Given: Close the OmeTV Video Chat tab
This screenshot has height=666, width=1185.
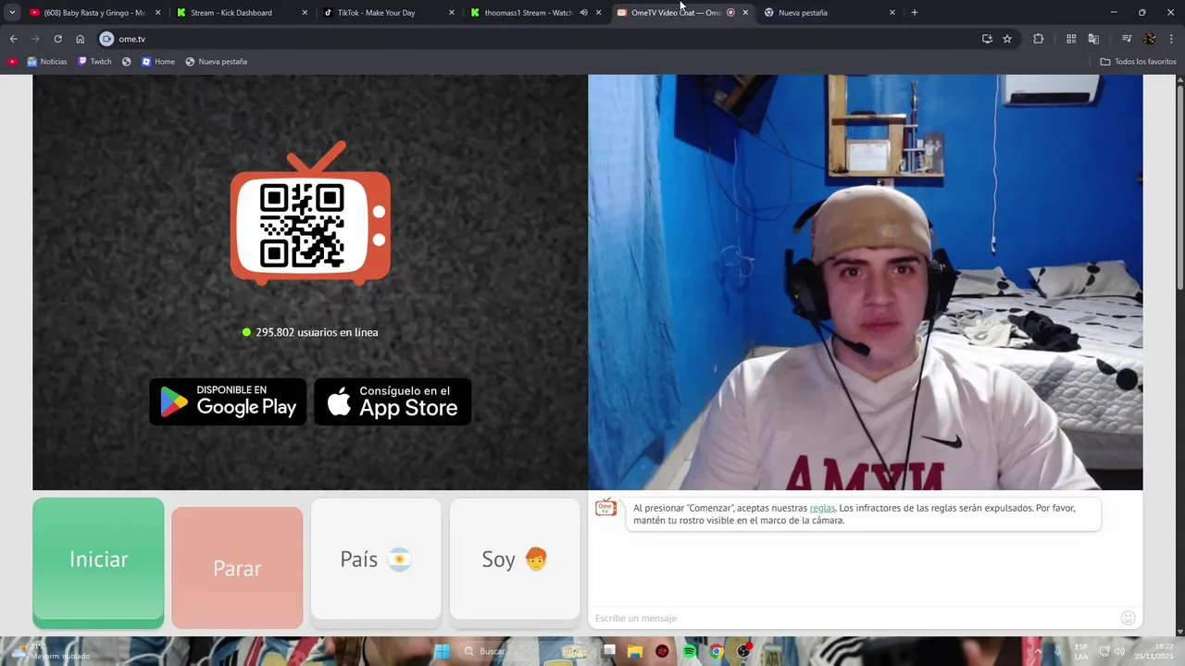Looking at the screenshot, I should [x=745, y=13].
